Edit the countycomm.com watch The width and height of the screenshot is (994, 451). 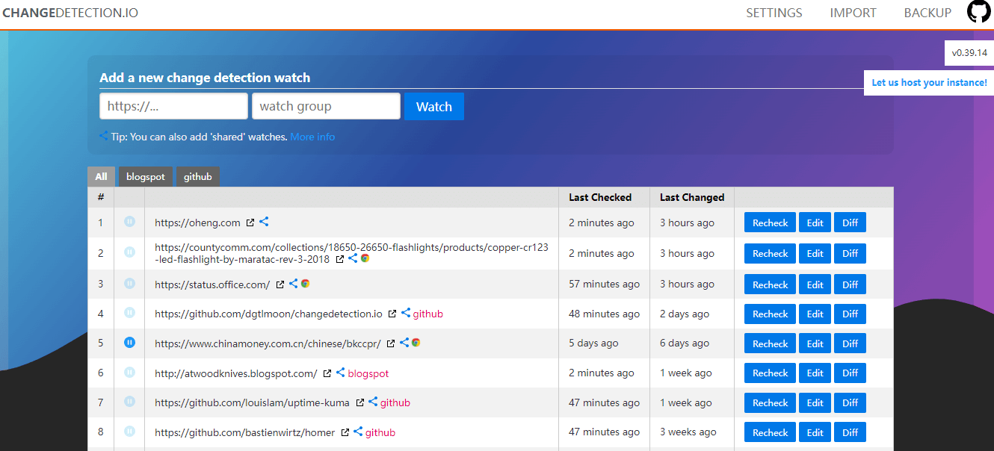click(x=815, y=253)
